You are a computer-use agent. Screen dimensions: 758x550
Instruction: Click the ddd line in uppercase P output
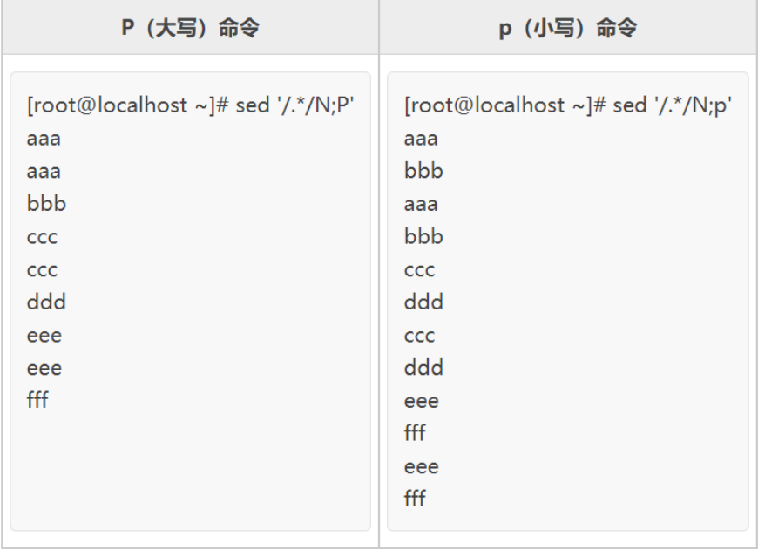coord(46,302)
